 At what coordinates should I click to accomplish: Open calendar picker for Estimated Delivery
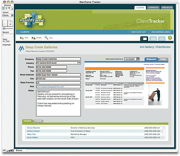pos(138,59)
